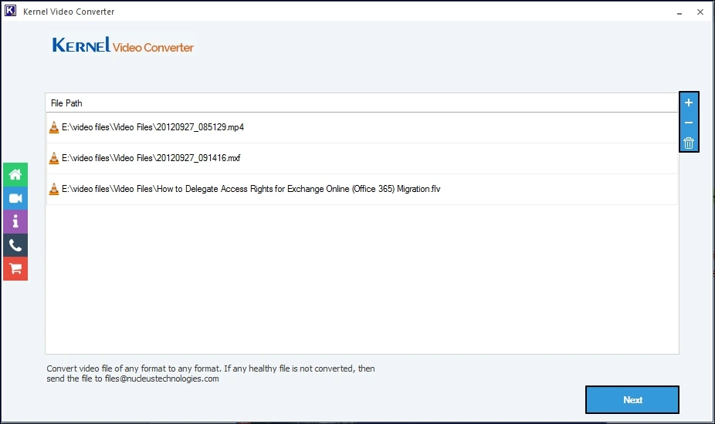Click the Kernel Video Converter logo

pyautogui.click(x=123, y=45)
